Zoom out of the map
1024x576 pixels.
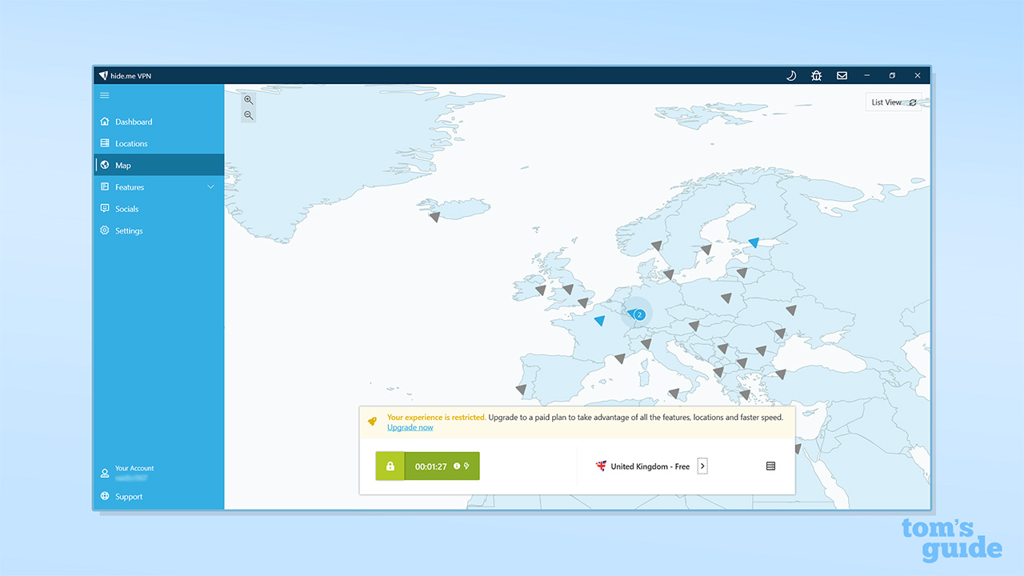pyautogui.click(x=248, y=115)
